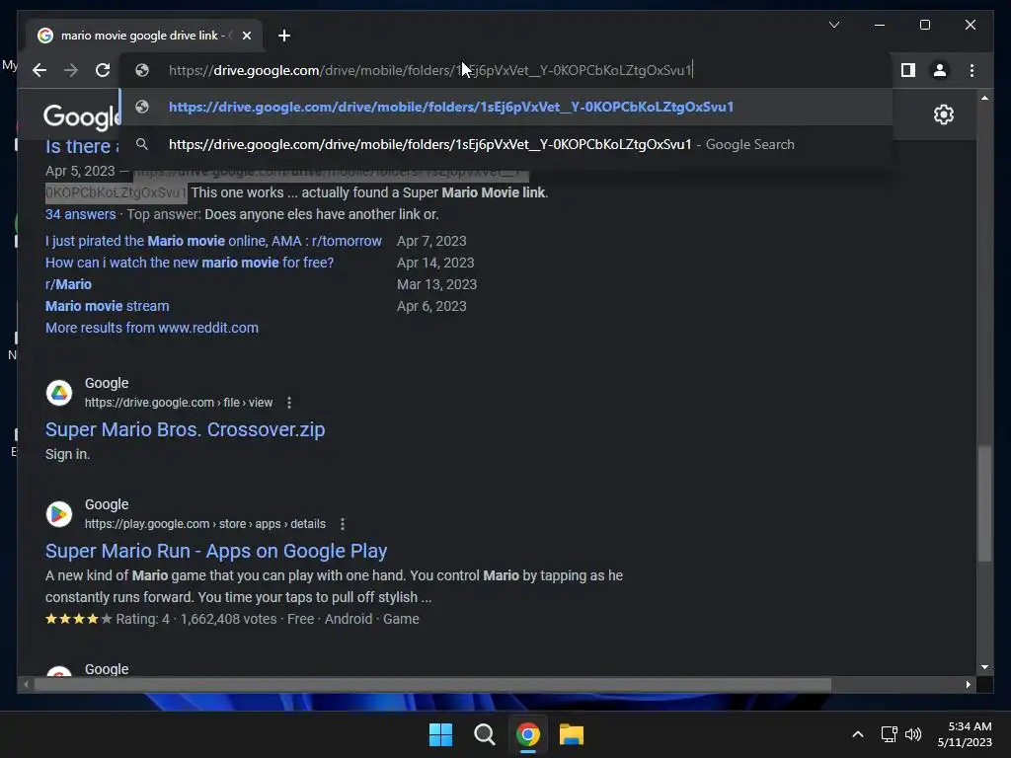Close the mario movie google drive tab
This screenshot has width=1011, height=758.
(246, 36)
